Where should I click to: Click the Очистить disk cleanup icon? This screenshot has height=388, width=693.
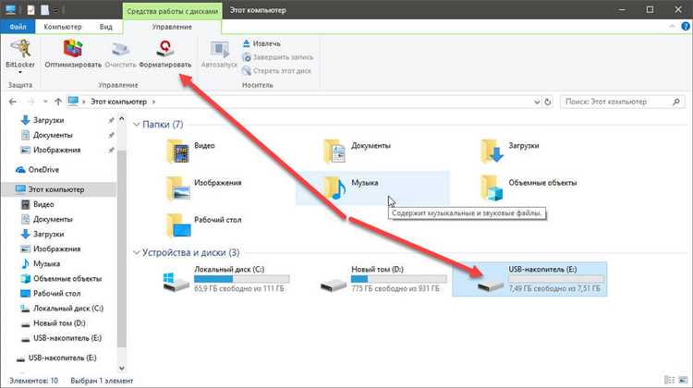pos(120,46)
